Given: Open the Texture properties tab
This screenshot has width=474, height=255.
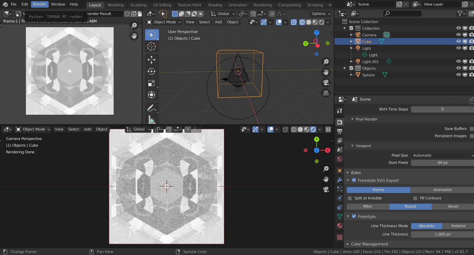Looking at the screenshot, I should tap(340, 237).
